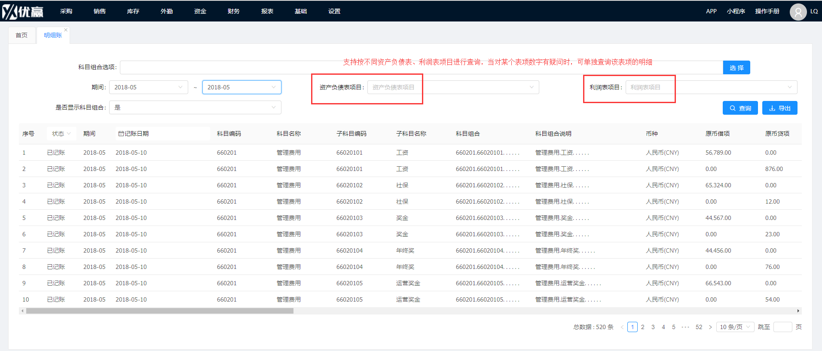
Task: Click the 币种 column header
Action: pyautogui.click(x=652, y=134)
